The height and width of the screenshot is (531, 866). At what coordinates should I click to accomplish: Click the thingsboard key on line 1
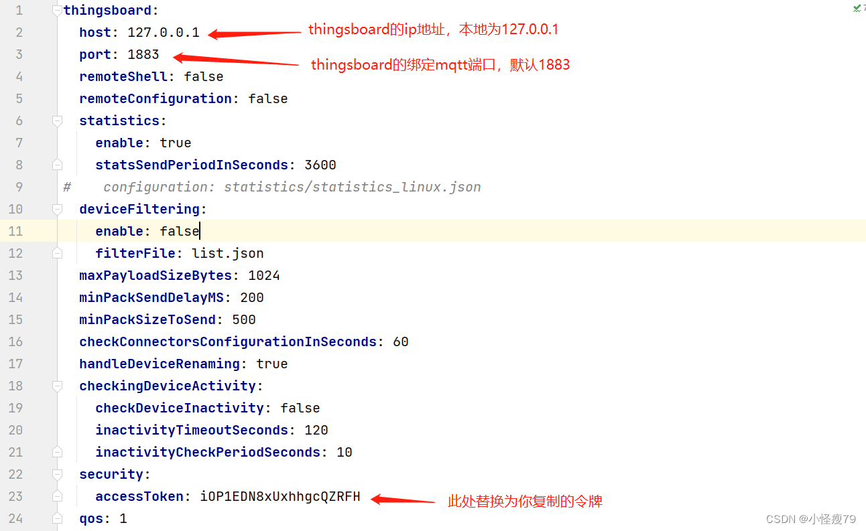(107, 11)
